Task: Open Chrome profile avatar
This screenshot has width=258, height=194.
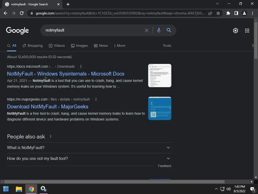Action: (244, 13)
